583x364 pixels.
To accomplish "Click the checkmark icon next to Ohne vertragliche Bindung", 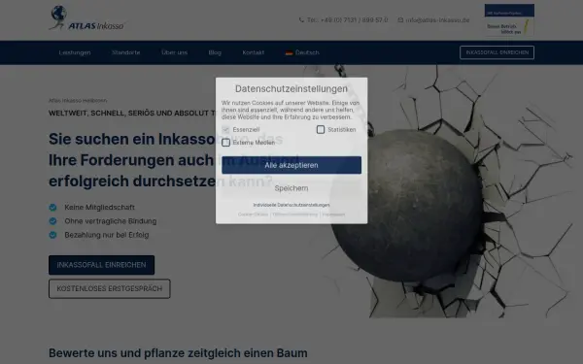I will pos(52,221).
